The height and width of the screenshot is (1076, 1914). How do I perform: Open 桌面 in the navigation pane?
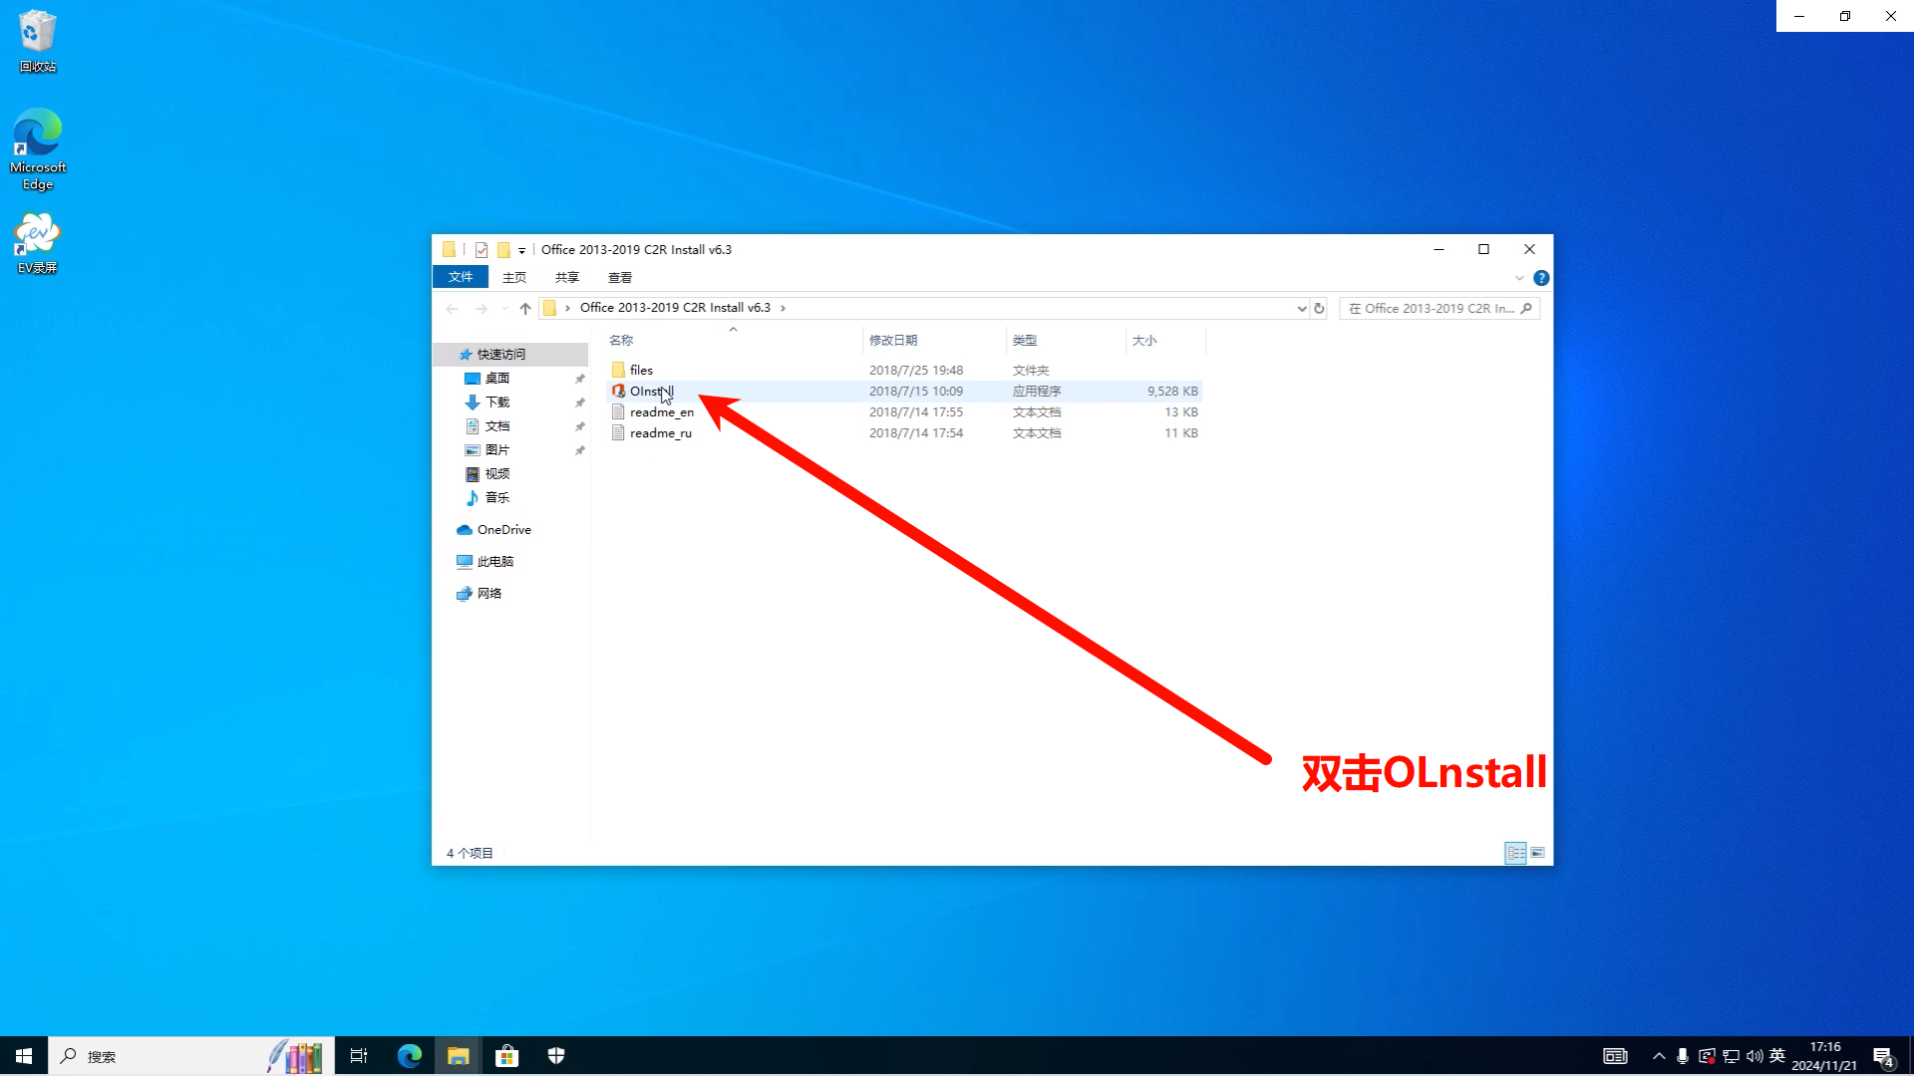pos(497,379)
